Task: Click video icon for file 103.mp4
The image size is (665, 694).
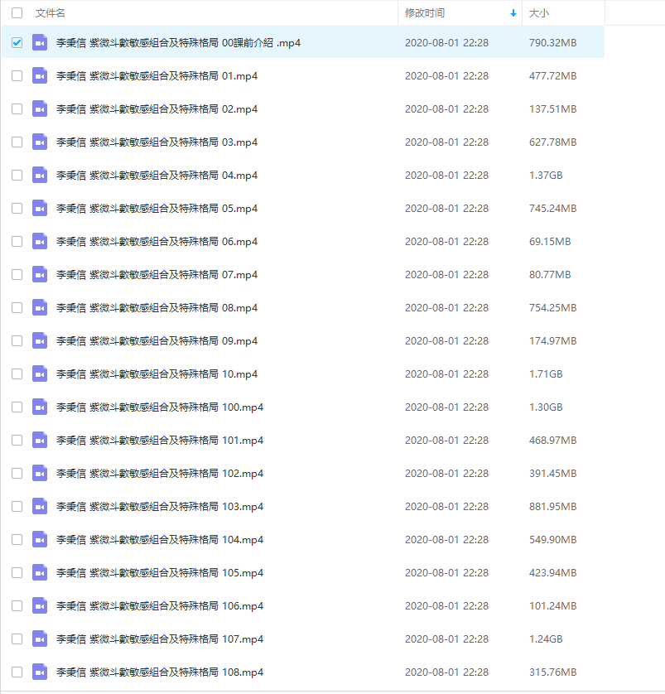Action: (x=40, y=506)
